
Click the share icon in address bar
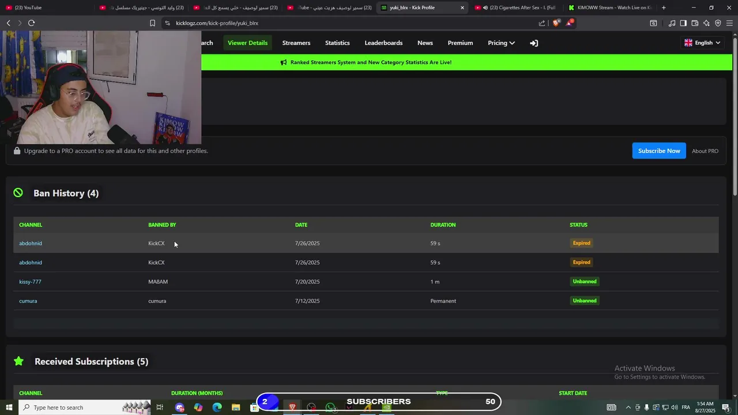point(542,23)
